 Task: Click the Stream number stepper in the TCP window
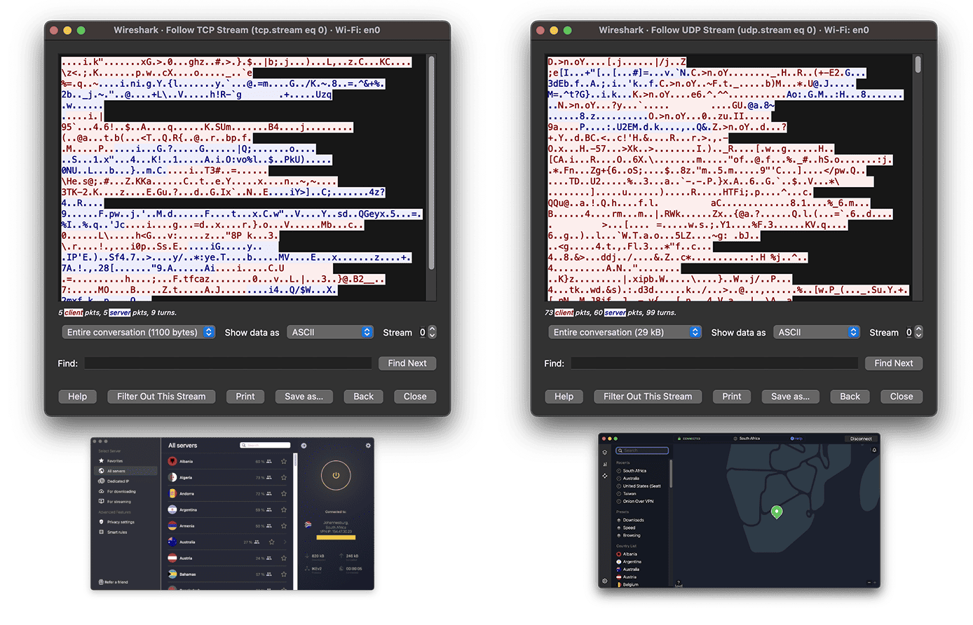coord(432,332)
